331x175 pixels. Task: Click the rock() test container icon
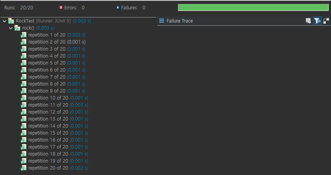[x=17, y=28]
